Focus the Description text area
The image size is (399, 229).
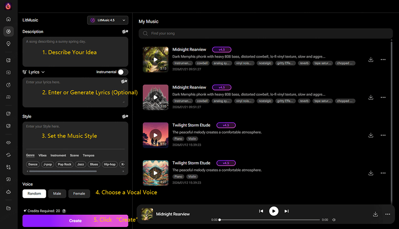(75, 52)
